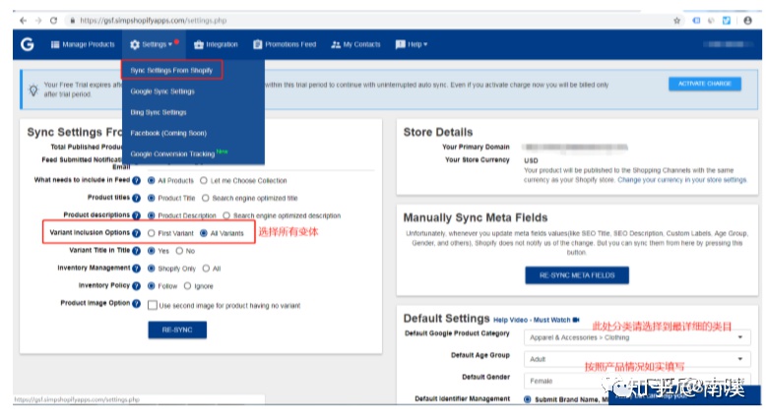Click the browser back arrow
766x419 pixels.
(x=23, y=21)
